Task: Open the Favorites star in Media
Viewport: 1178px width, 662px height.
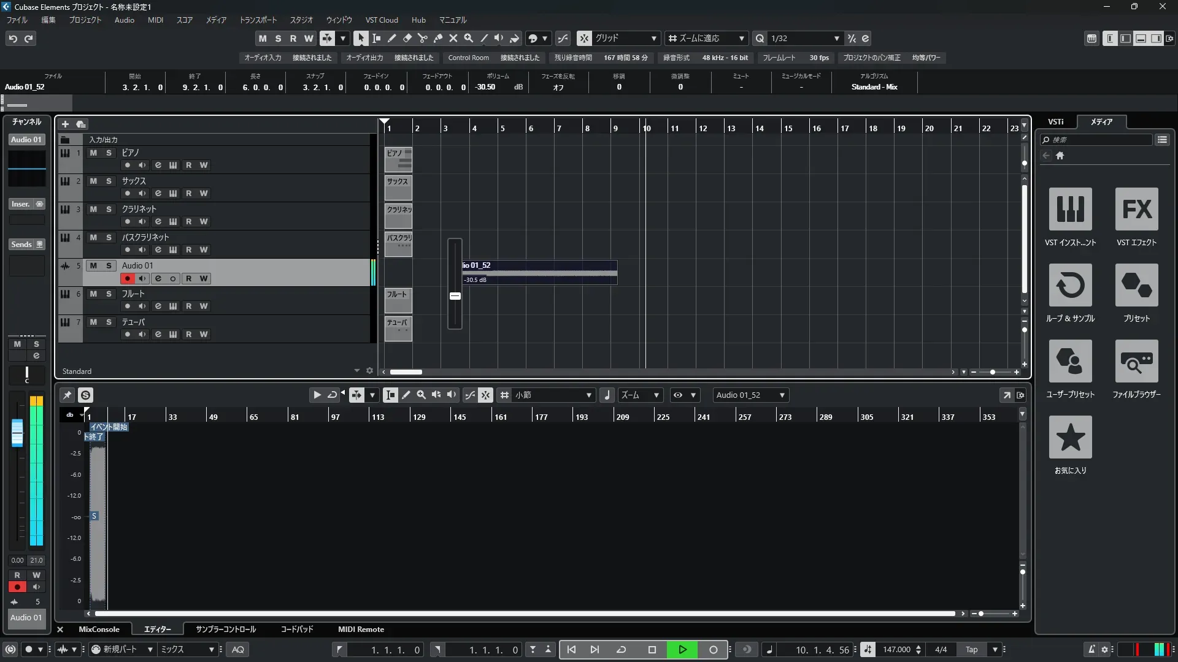Action: coord(1070,437)
